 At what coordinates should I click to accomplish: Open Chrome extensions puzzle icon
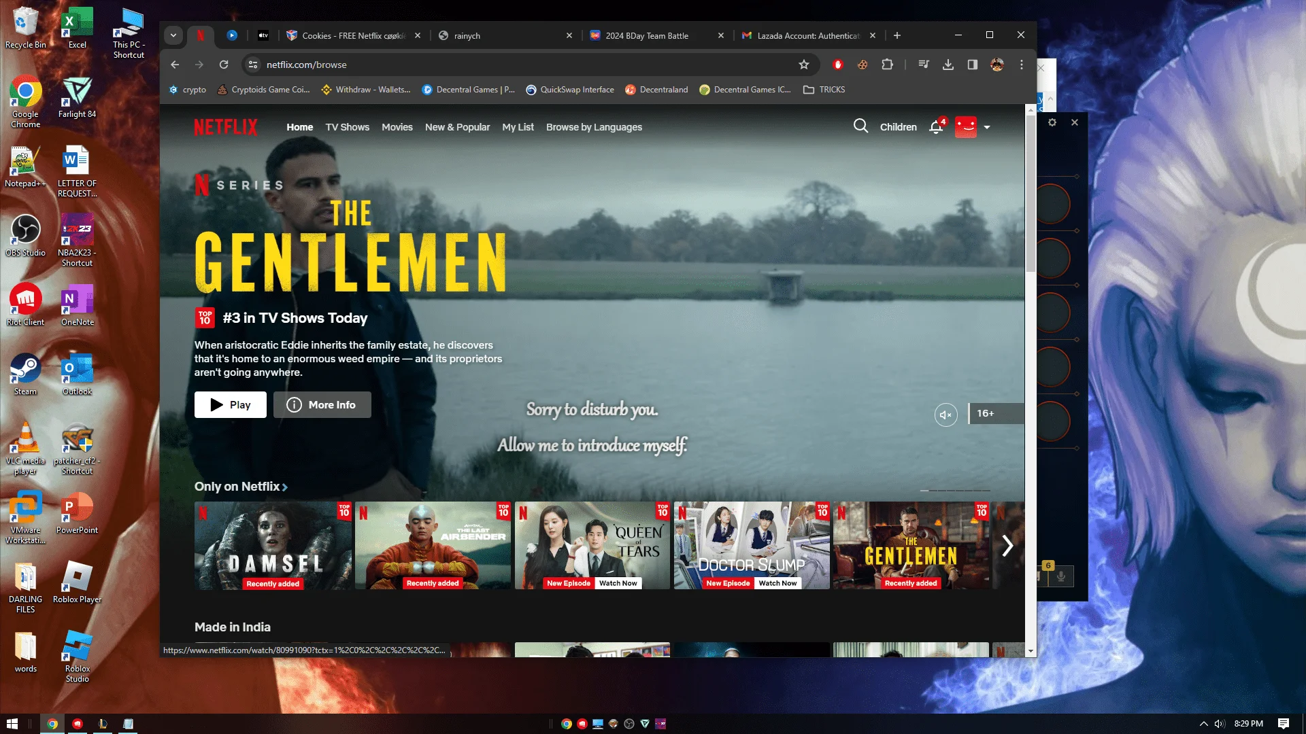point(887,65)
